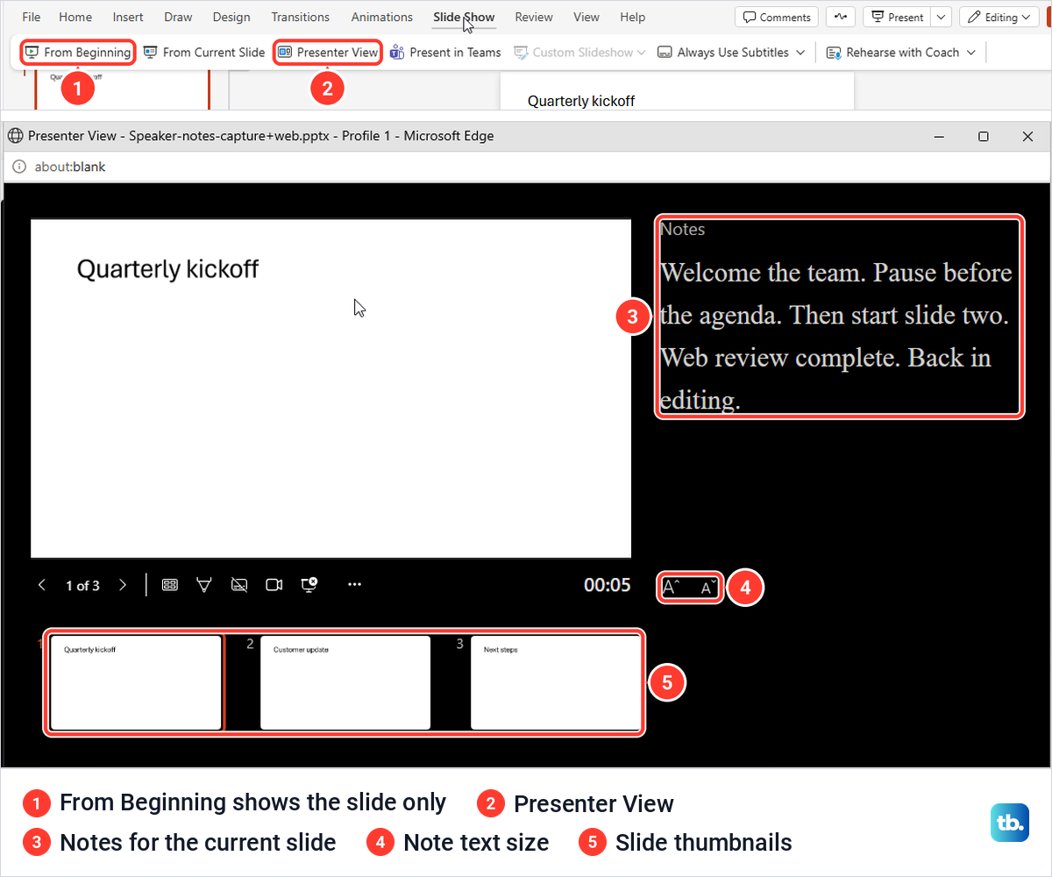Screen dimensions: 1052x877
Task: Minimize the Presenter View Edge window
Action: tap(939, 136)
